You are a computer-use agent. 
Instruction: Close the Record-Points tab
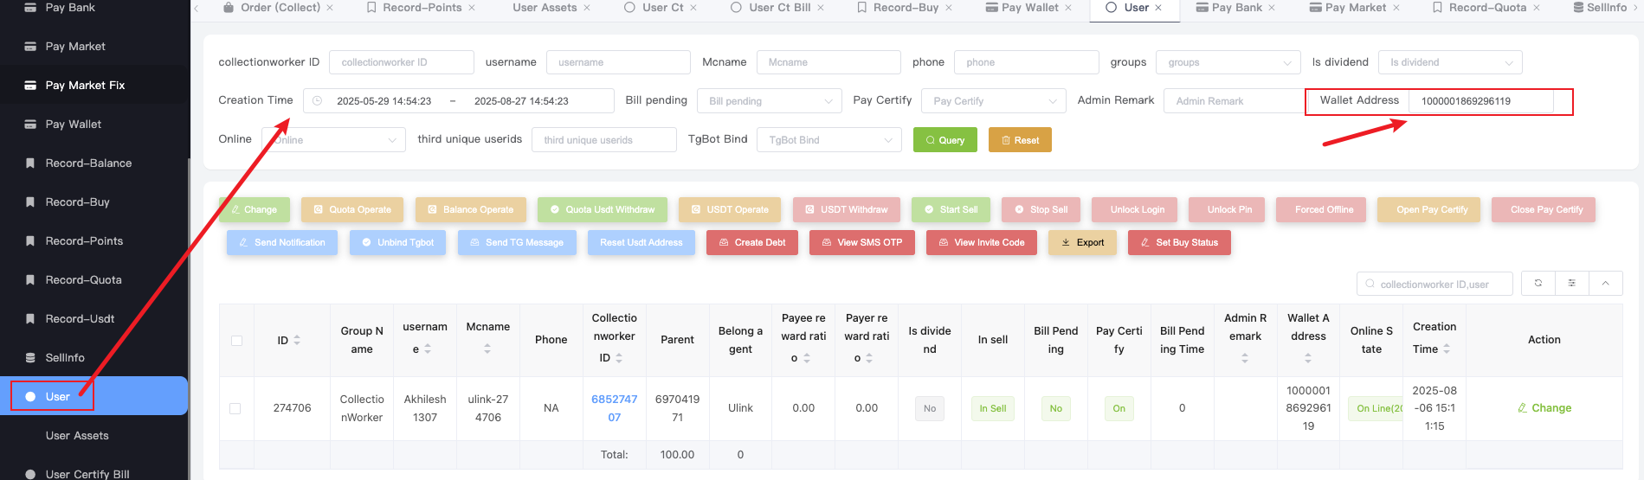472,8
